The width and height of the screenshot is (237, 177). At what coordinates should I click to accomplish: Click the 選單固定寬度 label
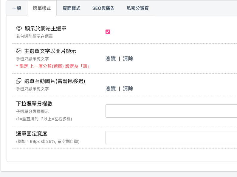point(32,134)
